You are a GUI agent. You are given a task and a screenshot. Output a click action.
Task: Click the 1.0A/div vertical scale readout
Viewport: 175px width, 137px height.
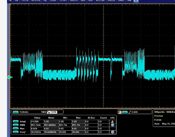pyautogui.click(x=24, y=112)
